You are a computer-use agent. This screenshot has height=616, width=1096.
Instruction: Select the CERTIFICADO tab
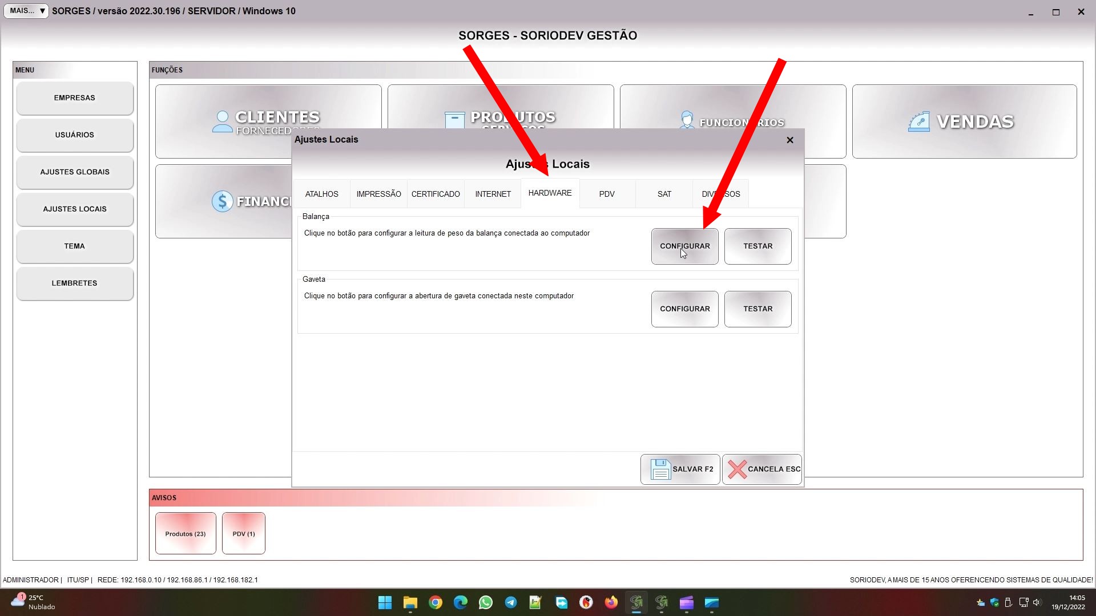click(x=436, y=194)
